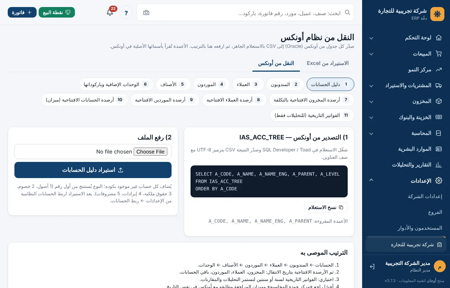Viewport: 450px width, 288px height.
Task: Click نقطة البيع green button
Action: coord(57,12)
